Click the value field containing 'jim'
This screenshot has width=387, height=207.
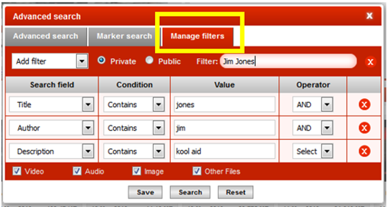coord(225,128)
